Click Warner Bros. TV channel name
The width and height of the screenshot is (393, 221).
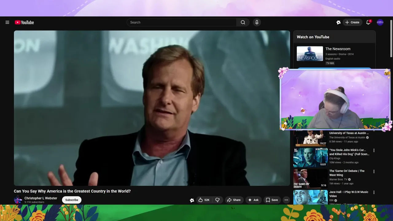pos(338,179)
